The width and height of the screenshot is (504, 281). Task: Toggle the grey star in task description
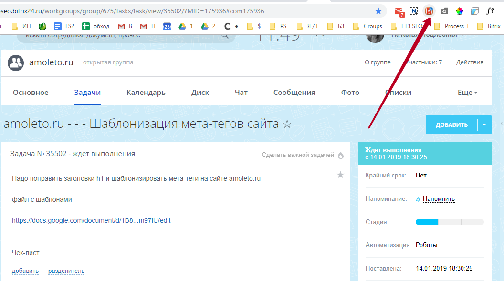click(x=340, y=175)
